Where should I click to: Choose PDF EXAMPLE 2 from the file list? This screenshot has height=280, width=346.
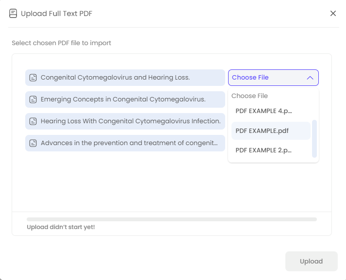coord(264,150)
